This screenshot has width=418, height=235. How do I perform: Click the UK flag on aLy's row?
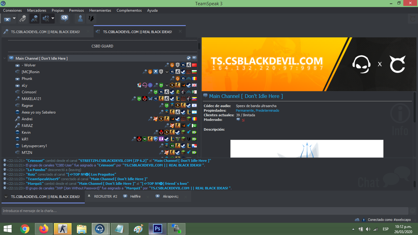pyautogui.click(x=194, y=86)
